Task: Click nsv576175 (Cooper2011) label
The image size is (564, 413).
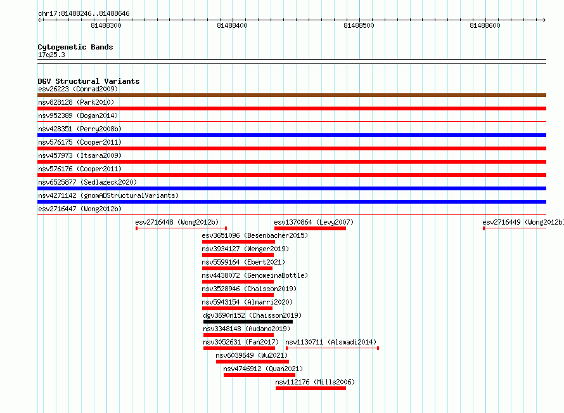Action: [x=80, y=142]
